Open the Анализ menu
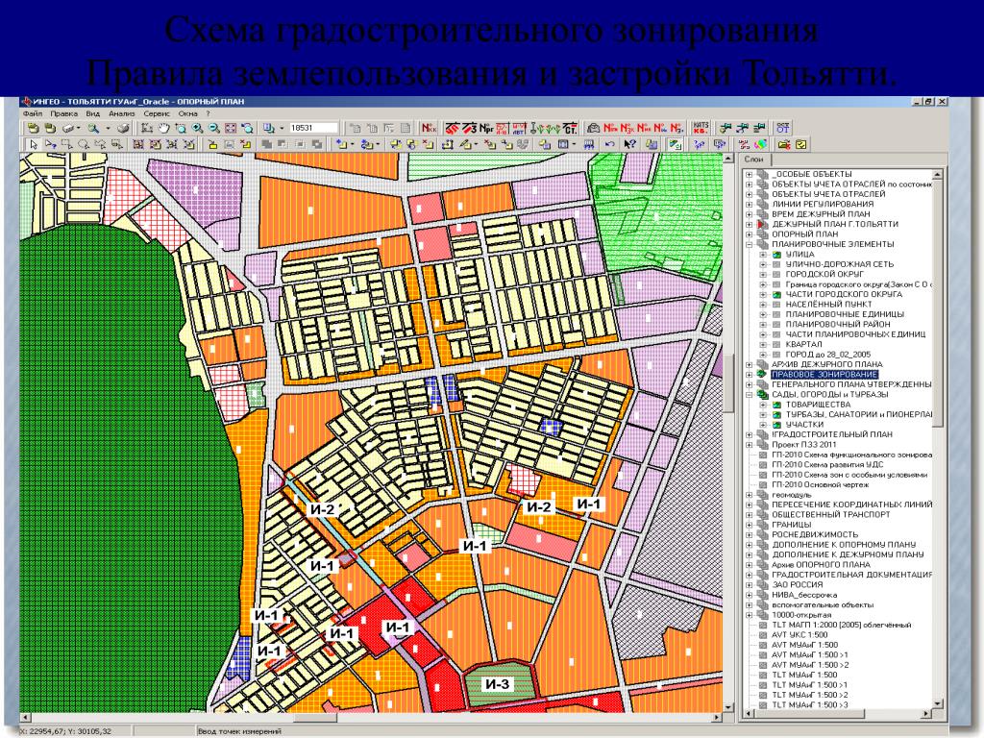This screenshot has height=738, width=984. point(122,114)
